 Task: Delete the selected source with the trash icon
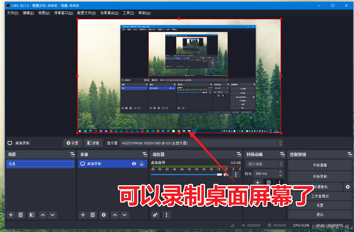(93, 215)
